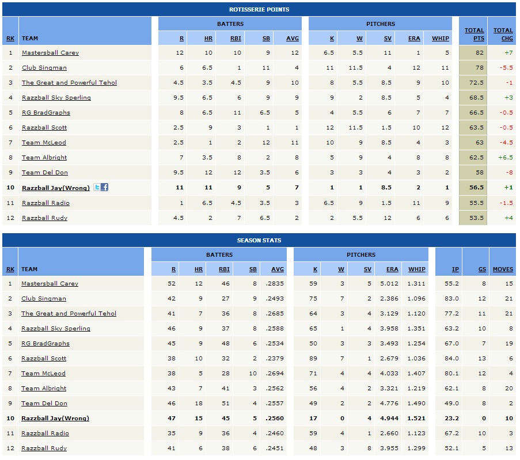Sort Season Stats by WHIP column
This screenshot has width=520, height=460.
coord(417,269)
